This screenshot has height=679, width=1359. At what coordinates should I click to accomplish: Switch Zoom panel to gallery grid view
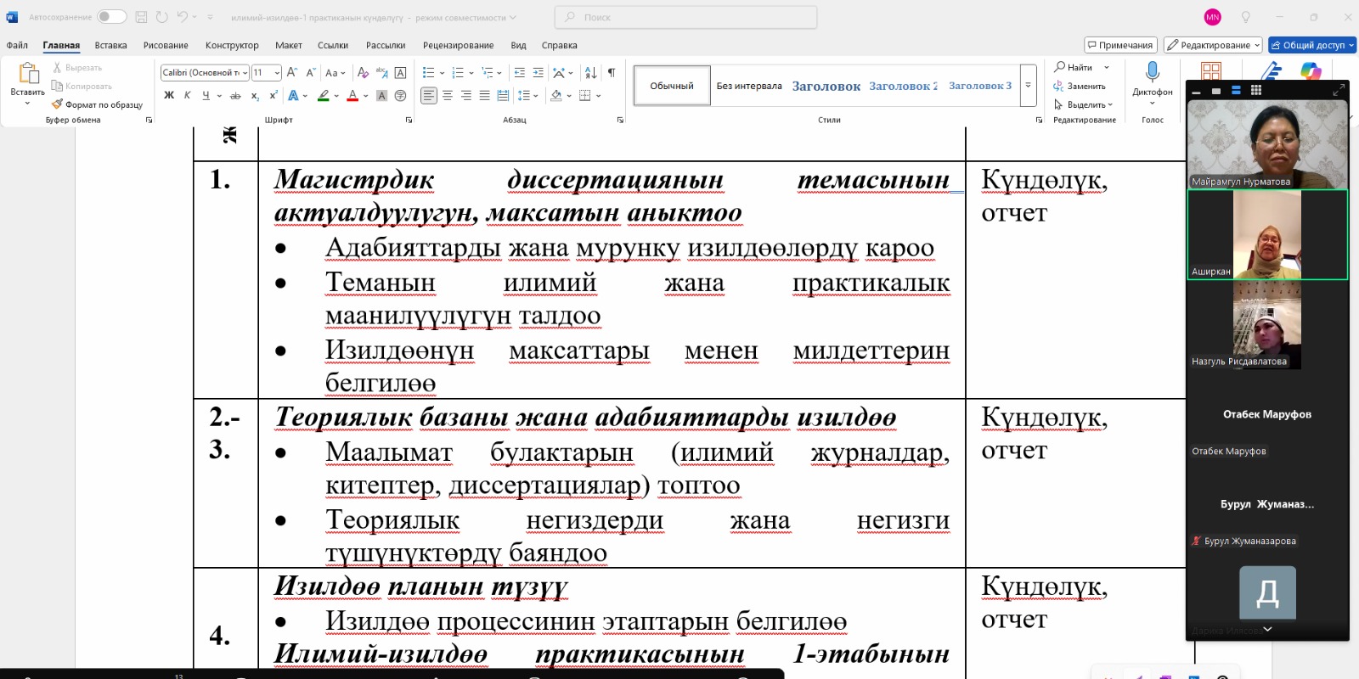1256,90
